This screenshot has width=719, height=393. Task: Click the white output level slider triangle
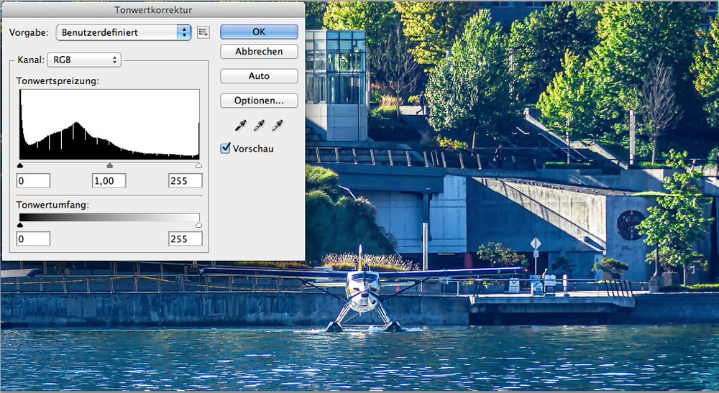(198, 225)
